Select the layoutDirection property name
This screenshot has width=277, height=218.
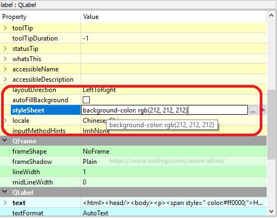click(34, 90)
